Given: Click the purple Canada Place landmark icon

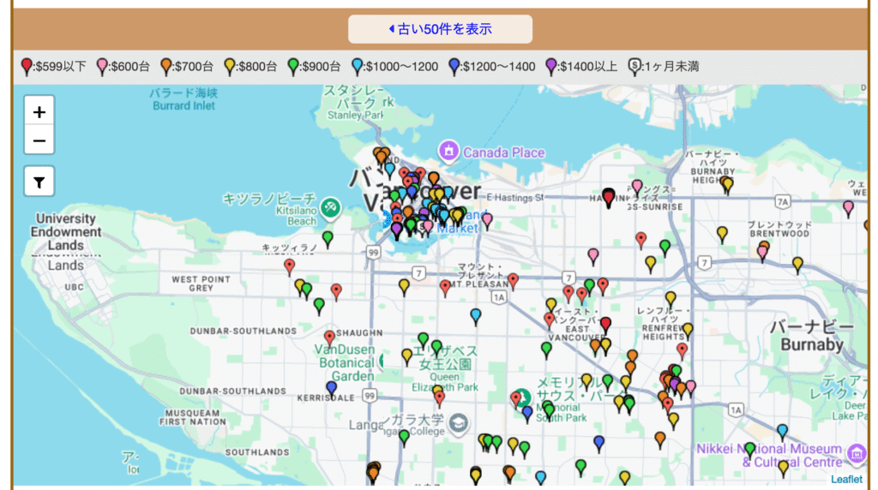Looking at the screenshot, I should (x=448, y=152).
